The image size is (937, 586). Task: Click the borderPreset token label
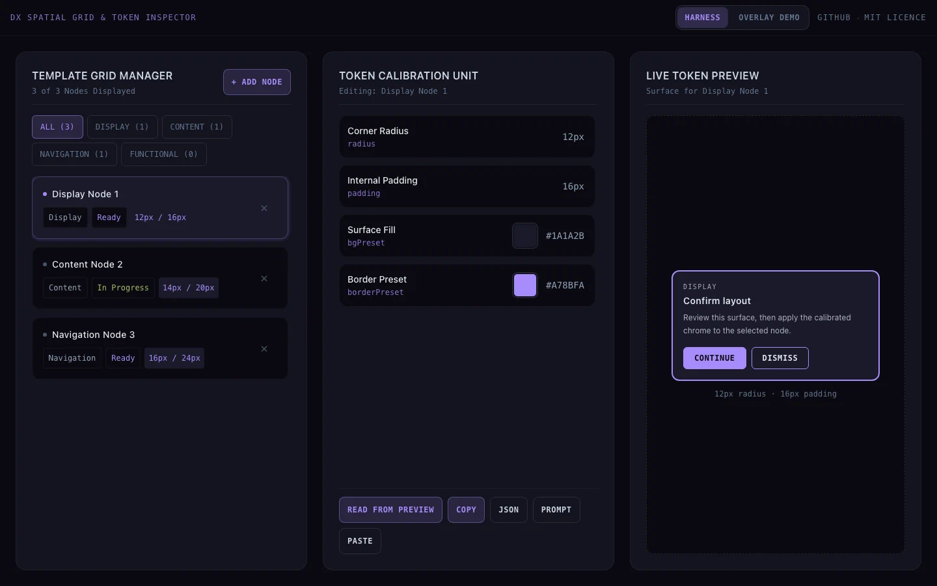[375, 292]
